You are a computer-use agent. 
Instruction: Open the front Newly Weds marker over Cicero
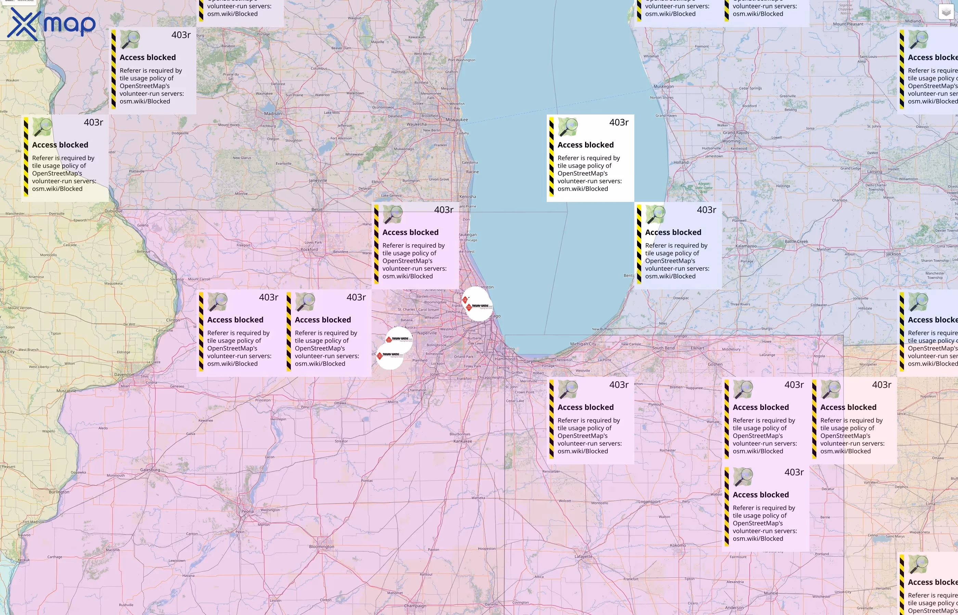point(479,307)
